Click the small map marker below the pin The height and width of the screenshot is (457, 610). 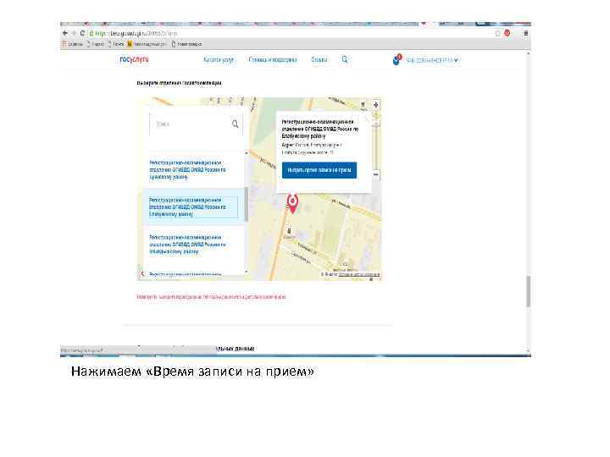coord(289,231)
